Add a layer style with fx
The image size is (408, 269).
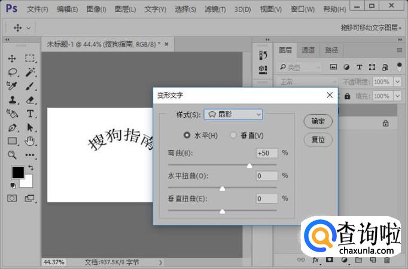(316, 259)
